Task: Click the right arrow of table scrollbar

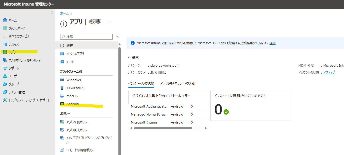Action: click(x=206, y=128)
